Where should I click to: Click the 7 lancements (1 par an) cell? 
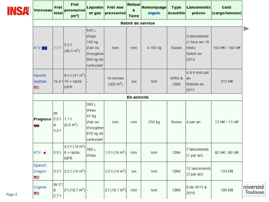tap(199, 153)
